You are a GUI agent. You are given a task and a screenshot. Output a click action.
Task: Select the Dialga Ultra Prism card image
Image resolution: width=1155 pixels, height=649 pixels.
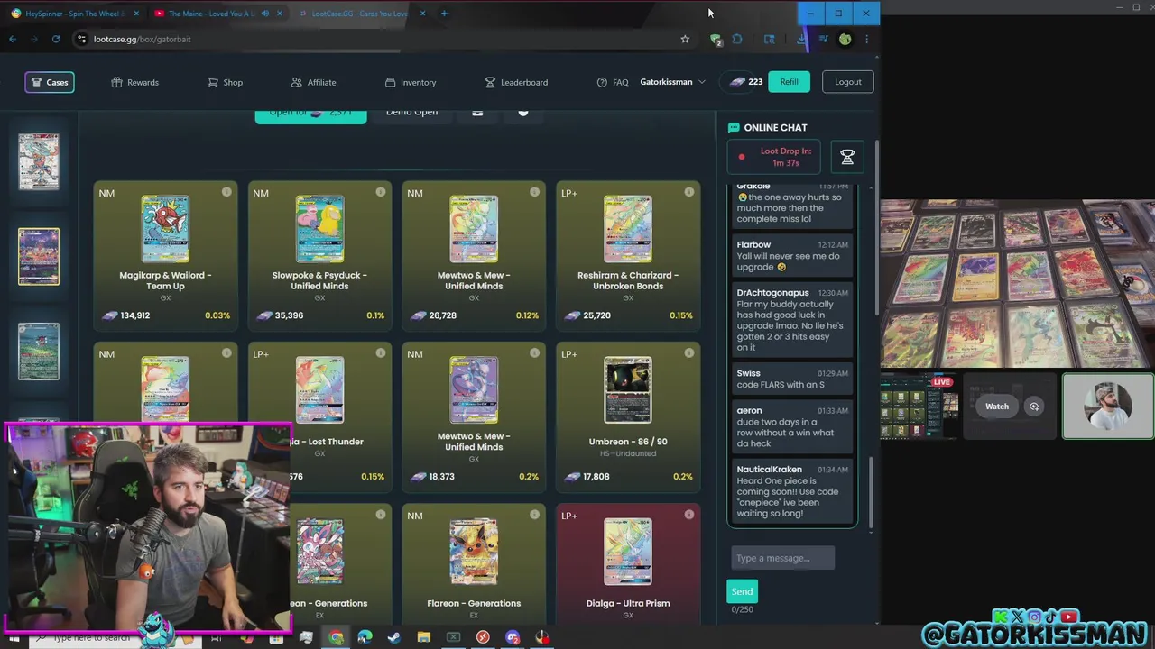pyautogui.click(x=628, y=552)
